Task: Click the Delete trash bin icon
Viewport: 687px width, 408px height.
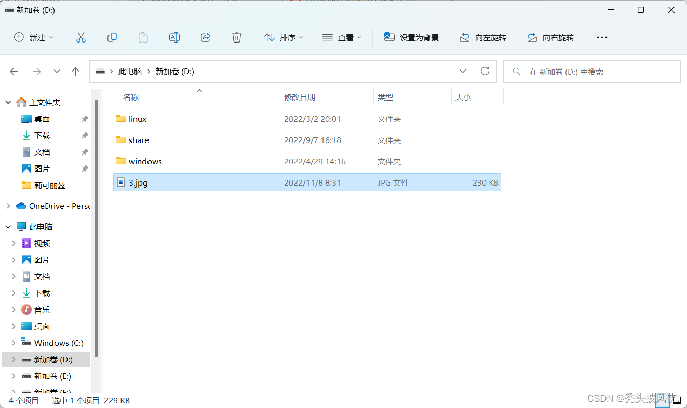Action: click(237, 37)
